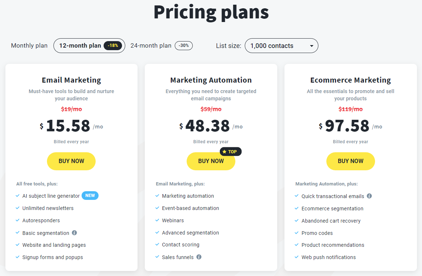Screen dimensions: 422x276
Task: Switch to the 12-month plan
Action: click(80, 46)
